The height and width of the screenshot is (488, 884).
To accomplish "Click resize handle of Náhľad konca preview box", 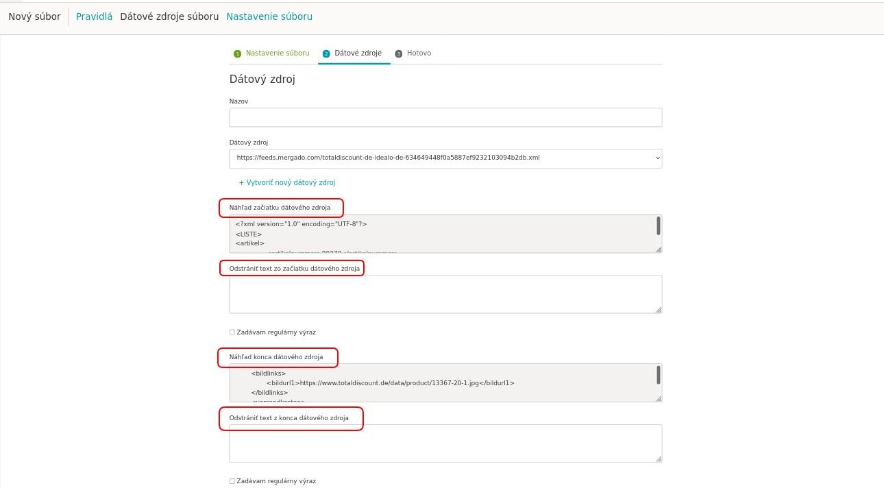I will tap(658, 398).
